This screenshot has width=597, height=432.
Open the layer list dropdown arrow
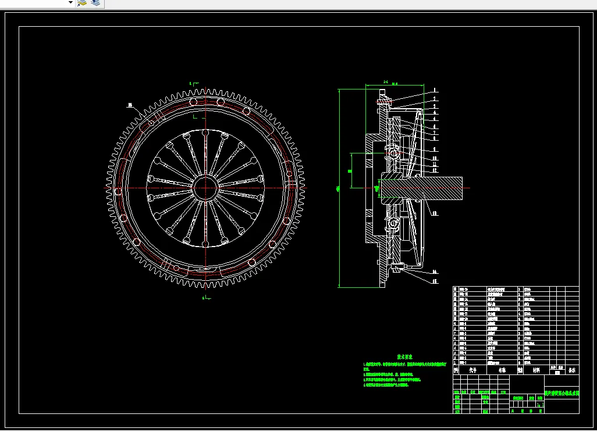click(x=70, y=3)
